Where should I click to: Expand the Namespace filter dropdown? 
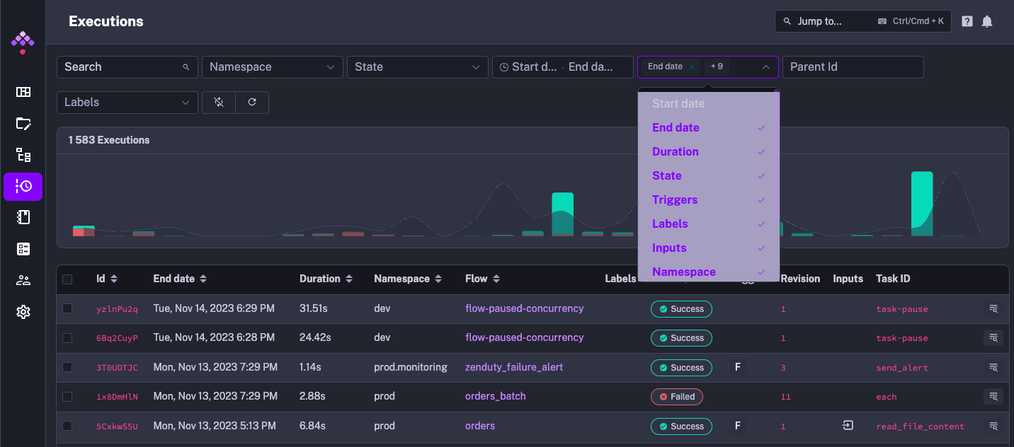tap(272, 67)
